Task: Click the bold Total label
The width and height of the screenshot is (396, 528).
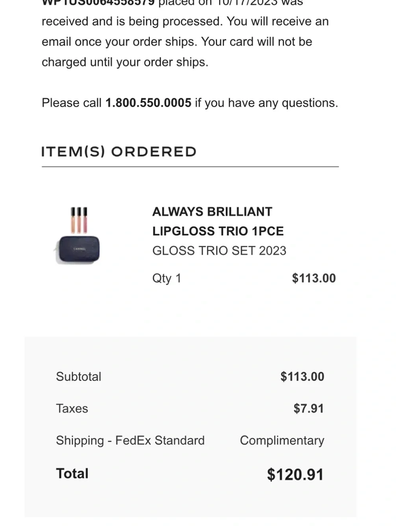Action: [72, 474]
